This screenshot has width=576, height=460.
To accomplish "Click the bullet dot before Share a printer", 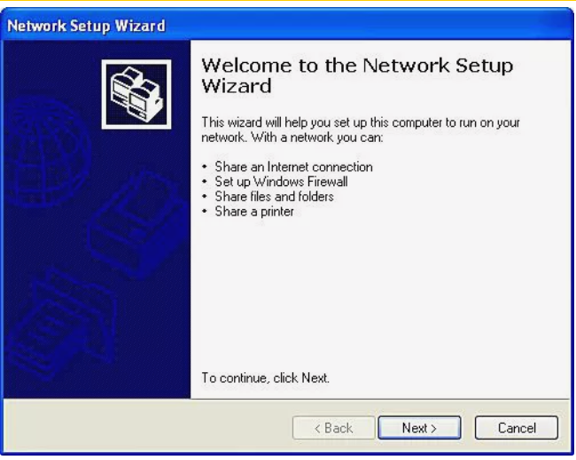I will pos(205,211).
